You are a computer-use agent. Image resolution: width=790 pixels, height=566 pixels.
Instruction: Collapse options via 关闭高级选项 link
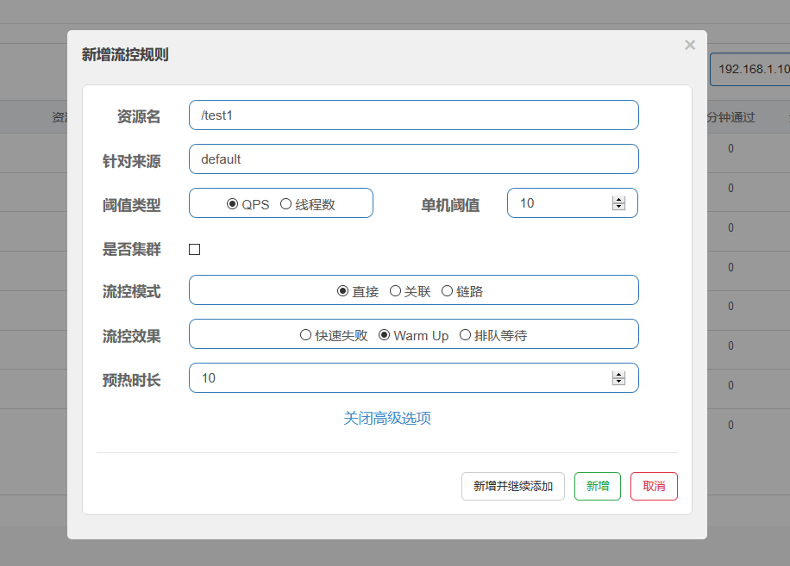coord(387,419)
